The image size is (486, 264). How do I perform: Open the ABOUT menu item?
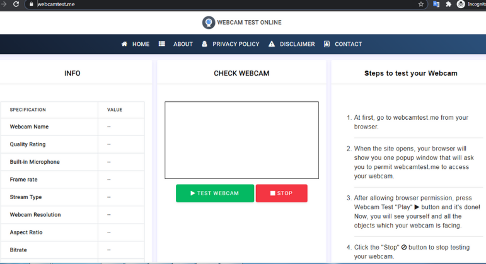point(183,44)
